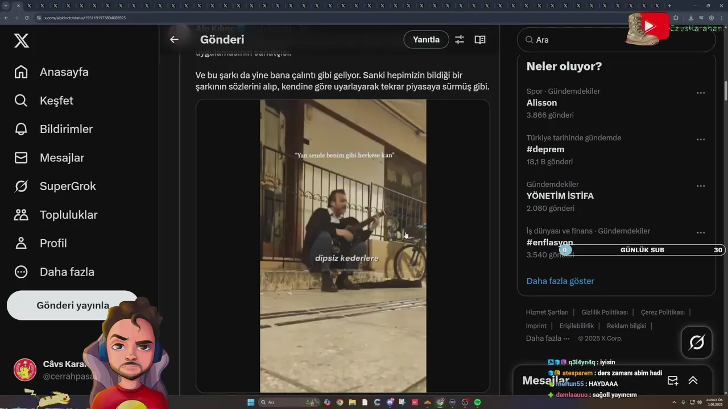Click browser back button
Screen dimensions: 728x409
6,18
